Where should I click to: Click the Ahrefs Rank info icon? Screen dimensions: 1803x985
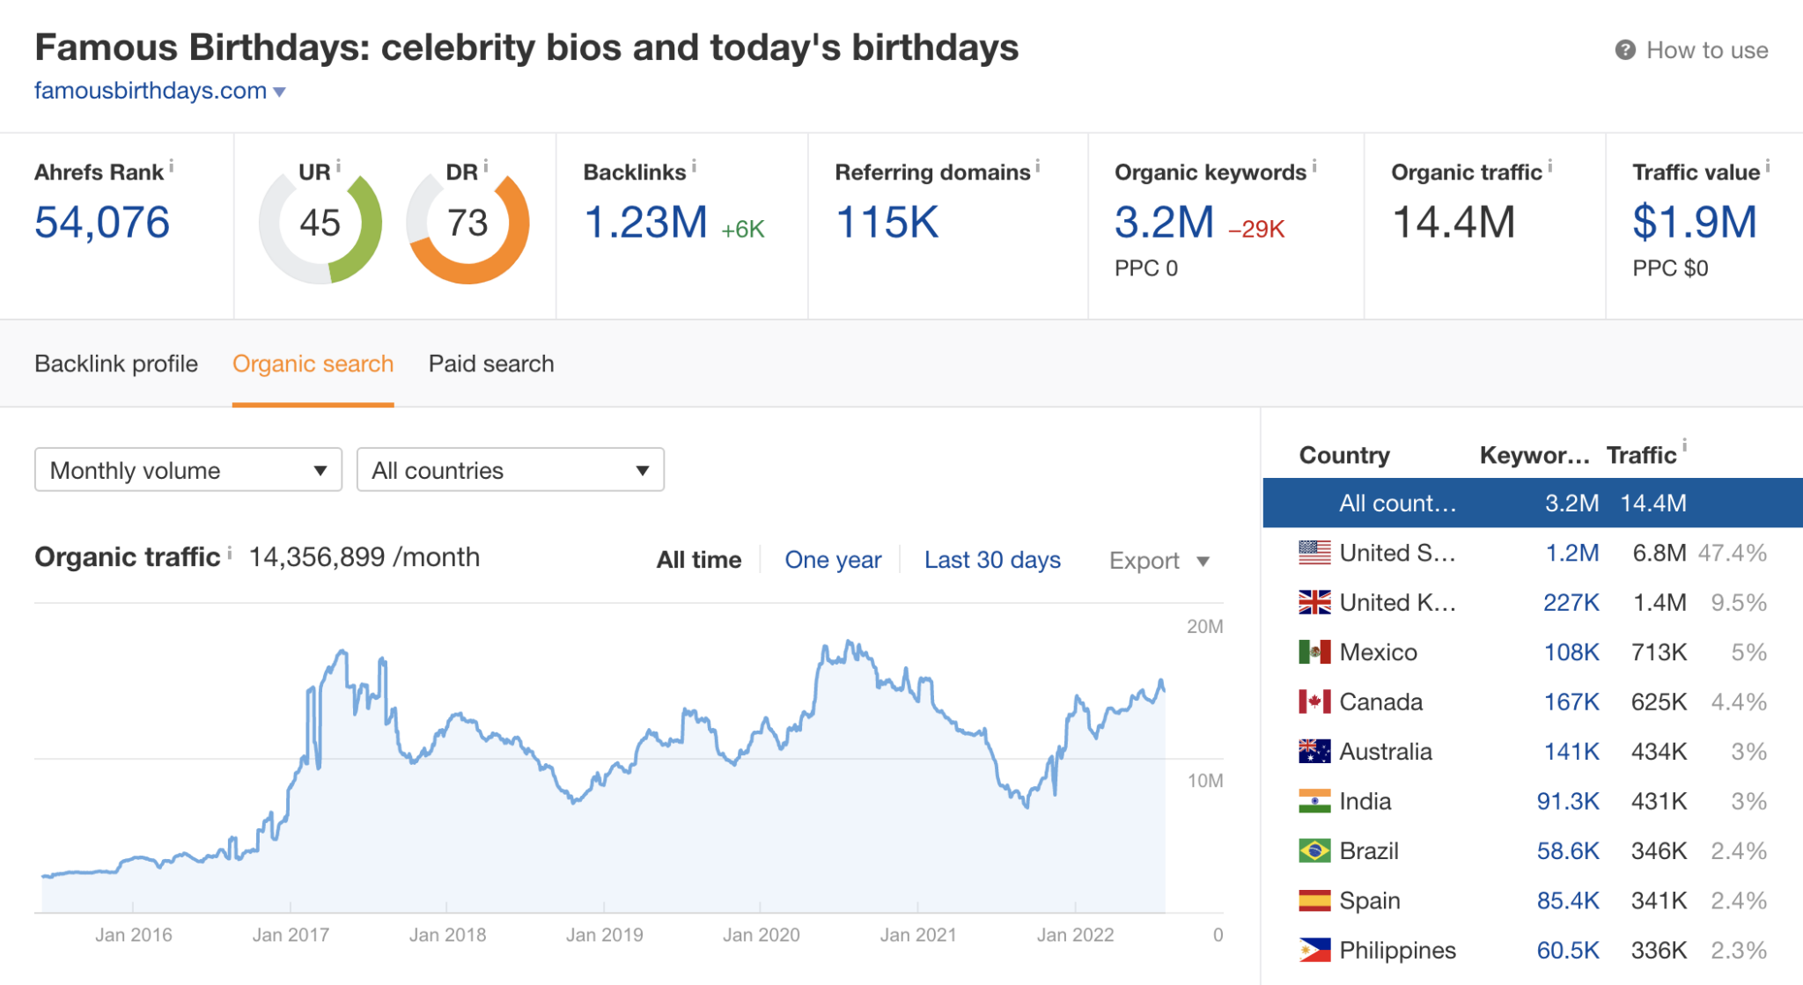172,165
